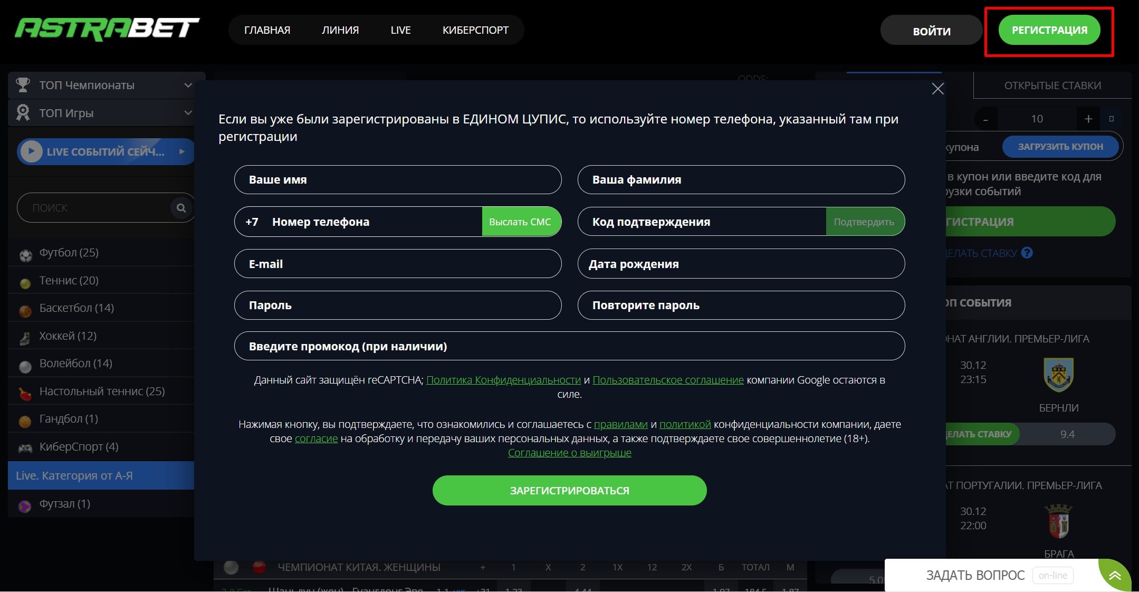Increase the bet amount with plus

[1088, 119]
